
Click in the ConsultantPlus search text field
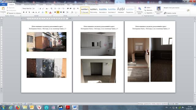click(175, 10)
